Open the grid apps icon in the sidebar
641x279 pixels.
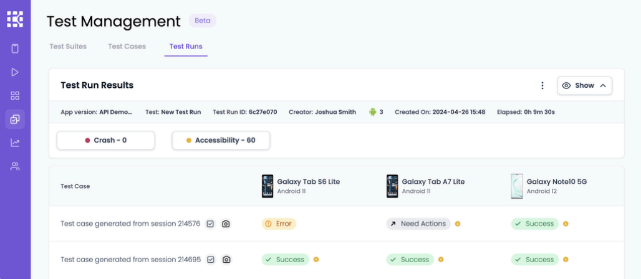click(x=15, y=95)
